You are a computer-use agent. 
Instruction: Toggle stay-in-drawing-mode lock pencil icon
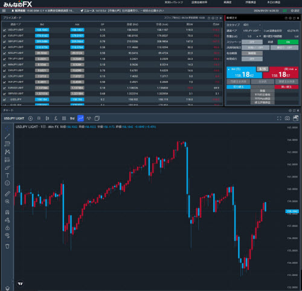tap(7, 220)
